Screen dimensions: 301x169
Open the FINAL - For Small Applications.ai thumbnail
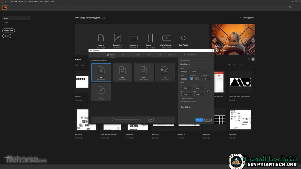coord(240,82)
